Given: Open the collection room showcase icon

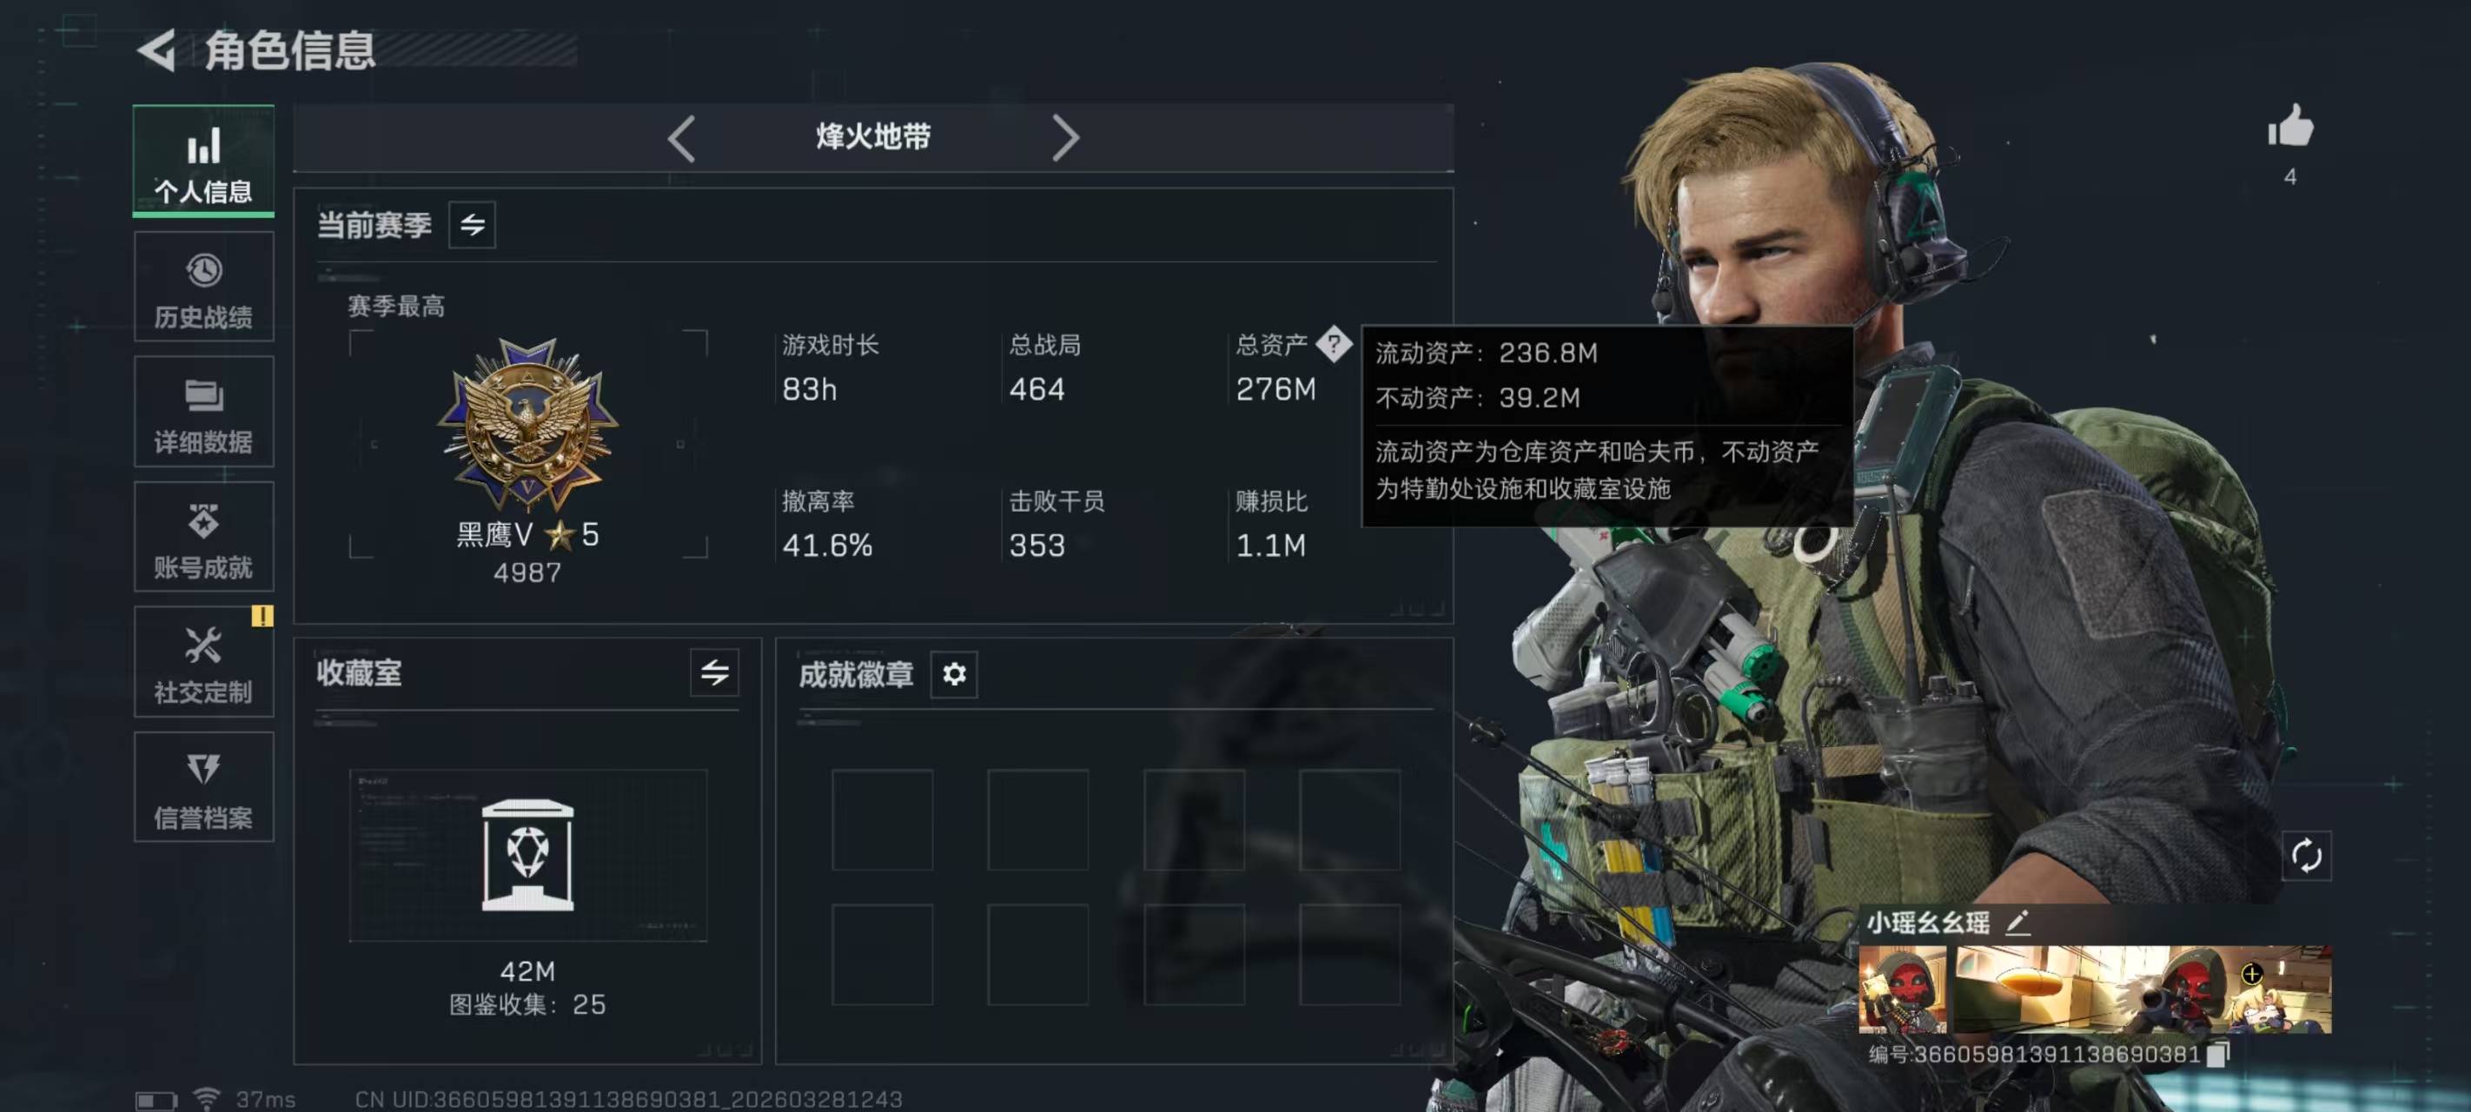Looking at the screenshot, I should [x=527, y=855].
